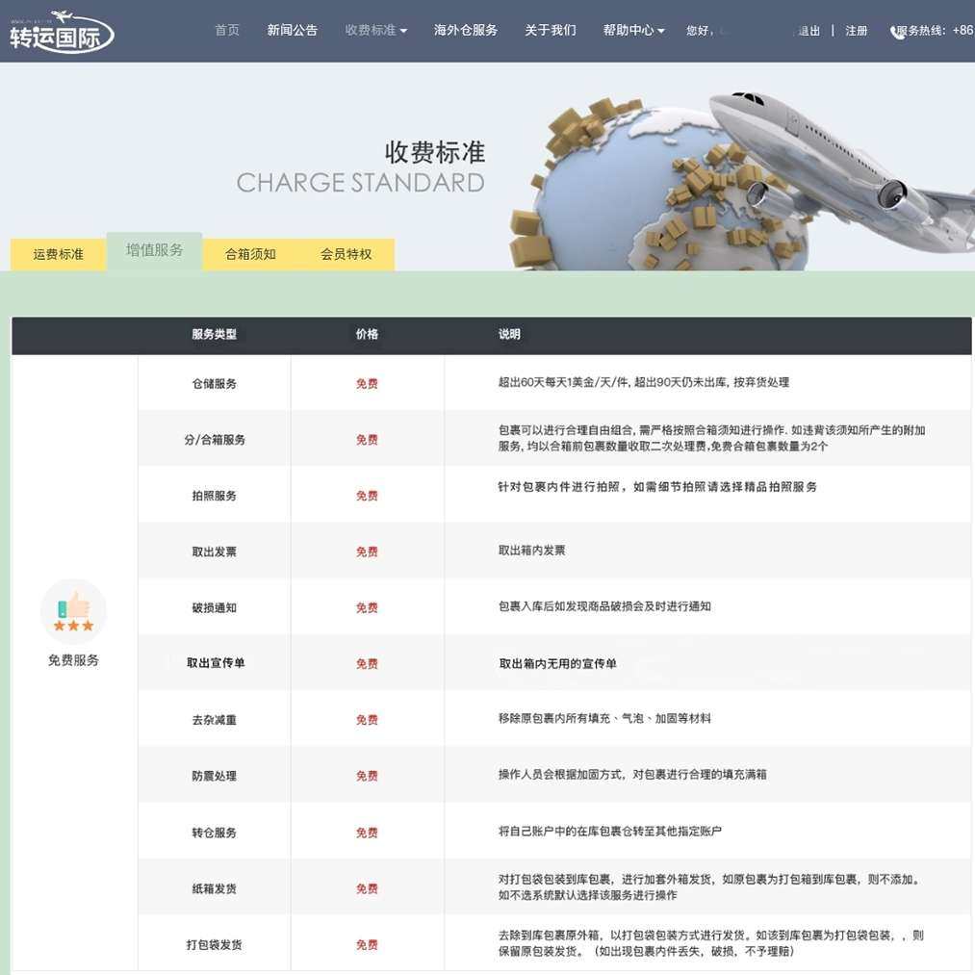975x975 pixels.
Task: Click the 免费服务 thumbs-up badge
Action: click(x=72, y=610)
